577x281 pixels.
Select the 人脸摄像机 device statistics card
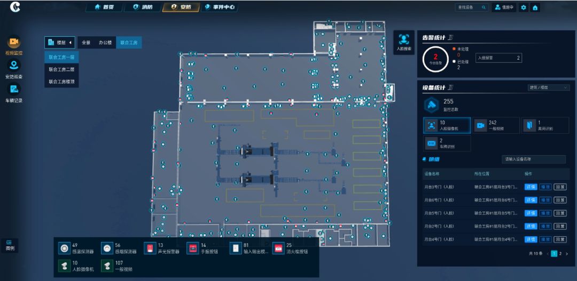coord(447,125)
